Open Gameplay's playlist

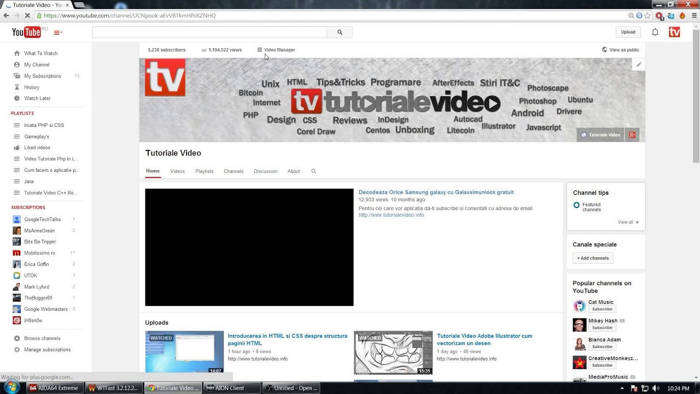[37, 136]
